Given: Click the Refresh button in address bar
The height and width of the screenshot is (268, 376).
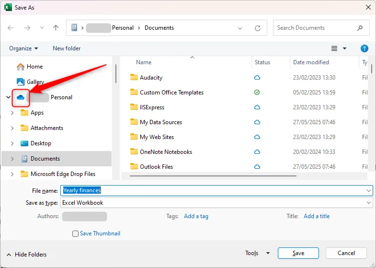Looking at the screenshot, I should click(258, 28).
